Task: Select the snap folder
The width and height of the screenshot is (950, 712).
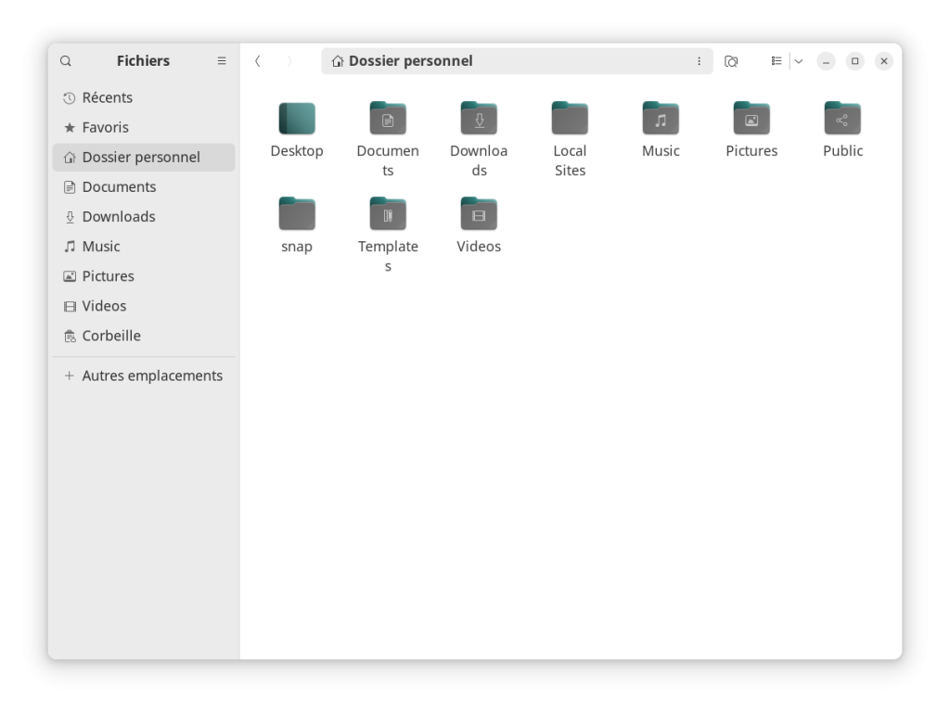Action: (x=297, y=215)
